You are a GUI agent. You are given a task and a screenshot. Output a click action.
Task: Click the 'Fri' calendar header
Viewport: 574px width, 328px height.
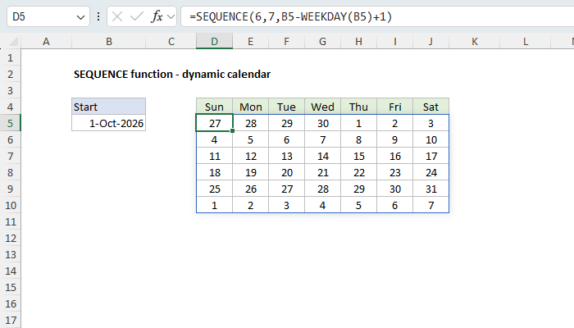pyautogui.click(x=394, y=107)
